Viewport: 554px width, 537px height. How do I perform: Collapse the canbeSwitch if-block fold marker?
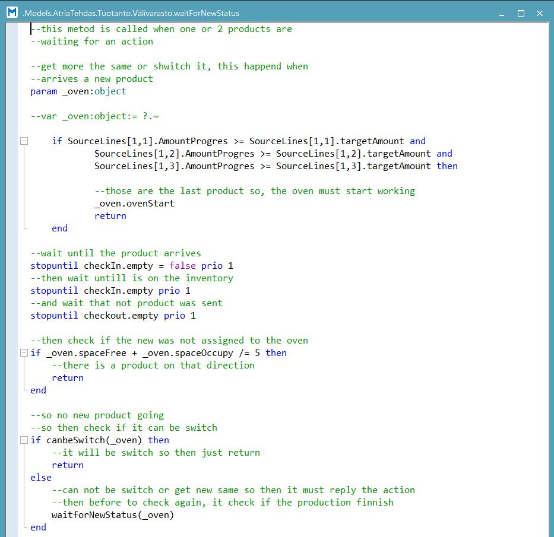(x=24, y=440)
